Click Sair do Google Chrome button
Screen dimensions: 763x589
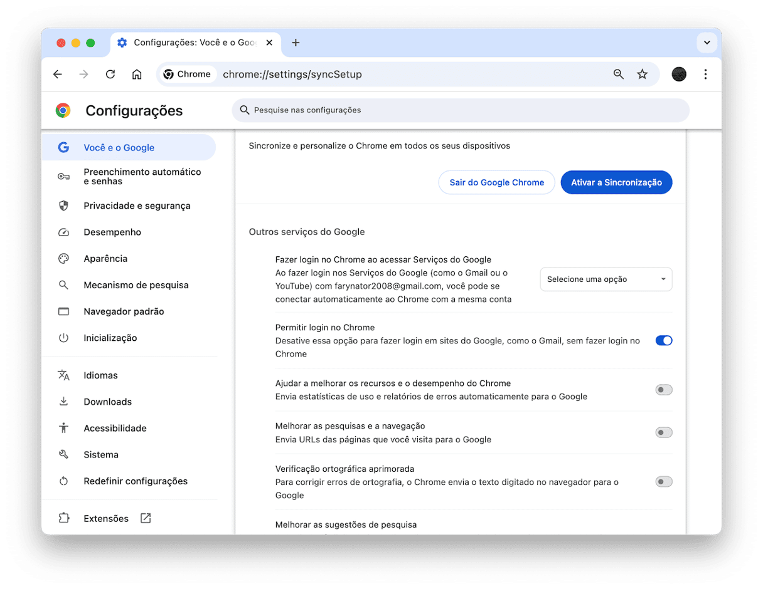496,182
